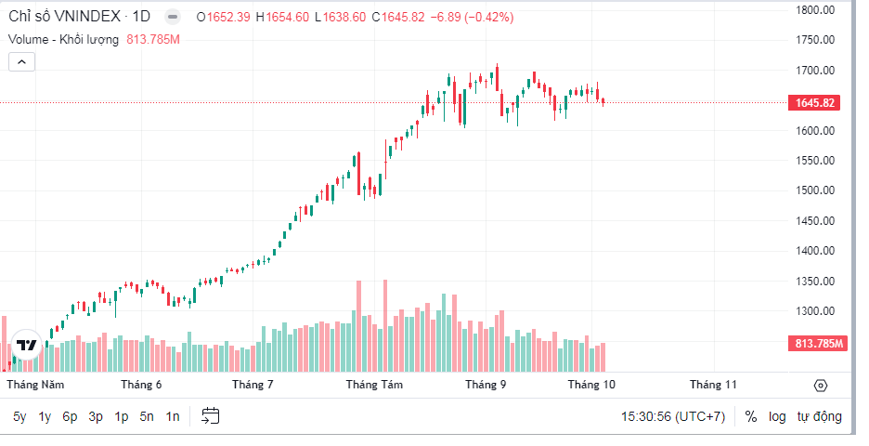Open chart settings gear icon
The height and width of the screenshot is (446, 869).
(820, 385)
